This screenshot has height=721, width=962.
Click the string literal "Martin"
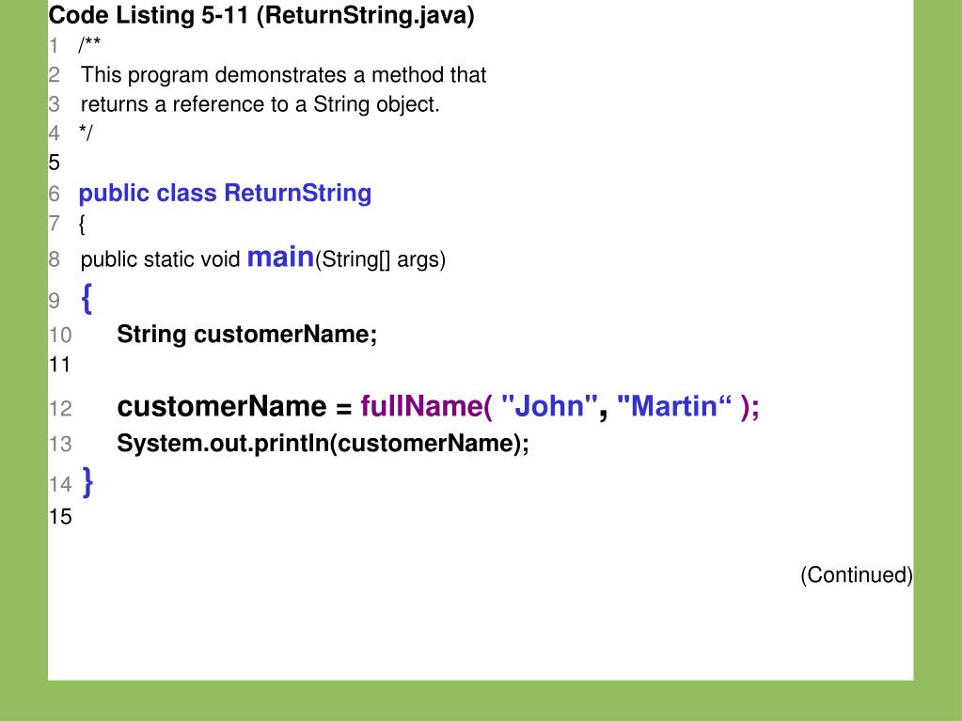(674, 406)
